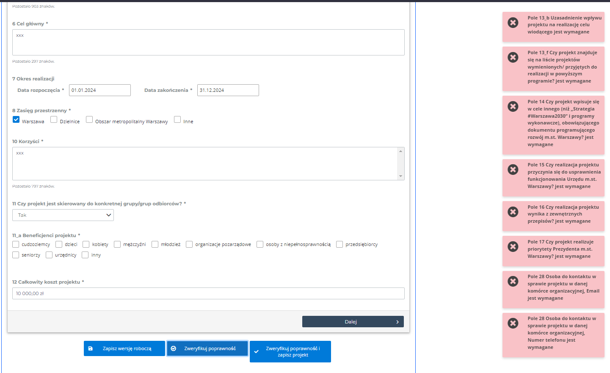Screen dimensions: 610x373
Task: Uncheck the Warszawa checkbox
Action: pos(16,120)
